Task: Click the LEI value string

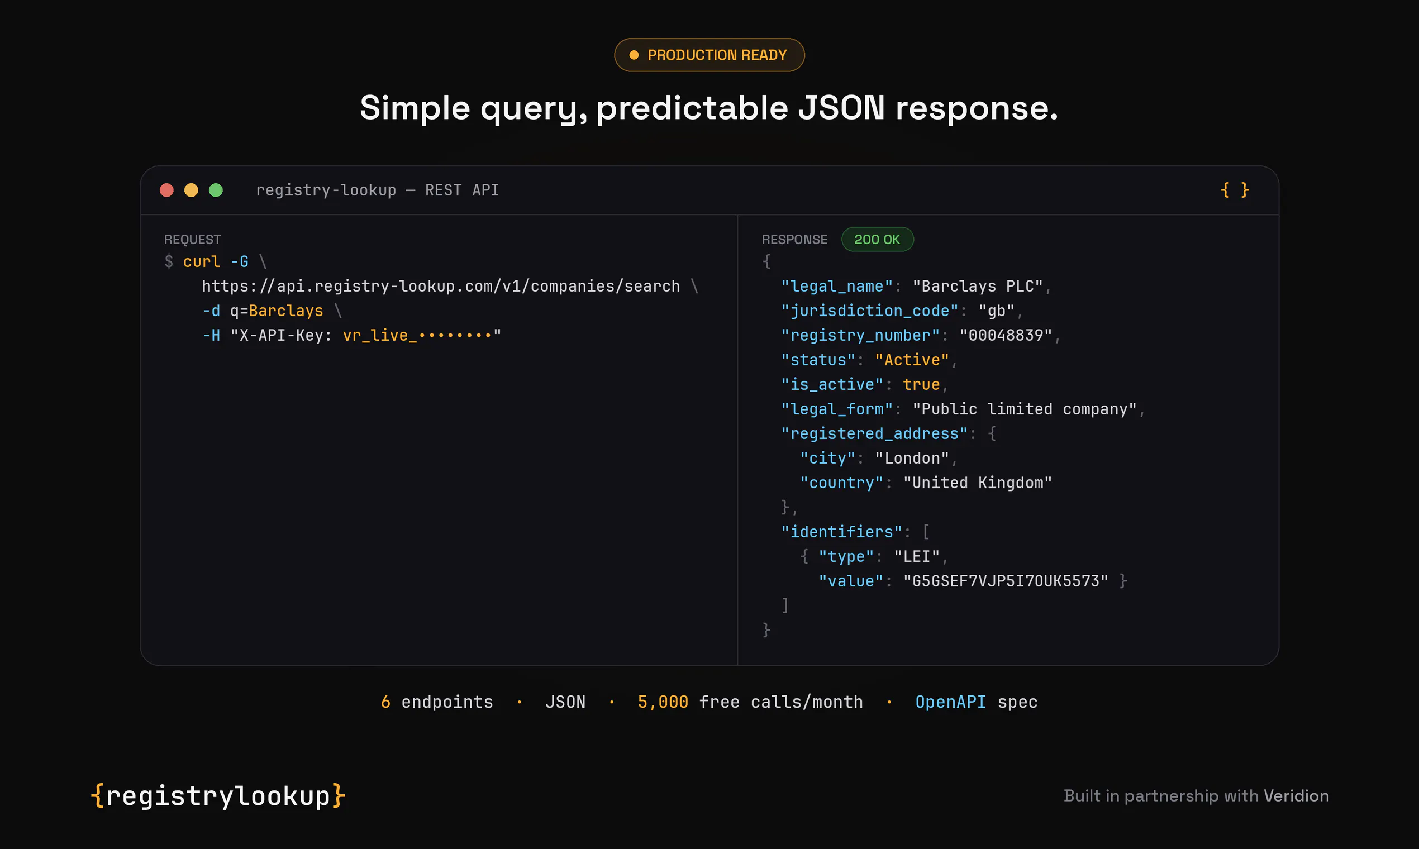Action: coord(1006,581)
